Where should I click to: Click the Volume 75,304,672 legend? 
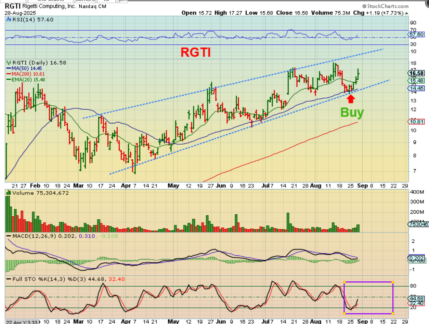(x=40, y=193)
